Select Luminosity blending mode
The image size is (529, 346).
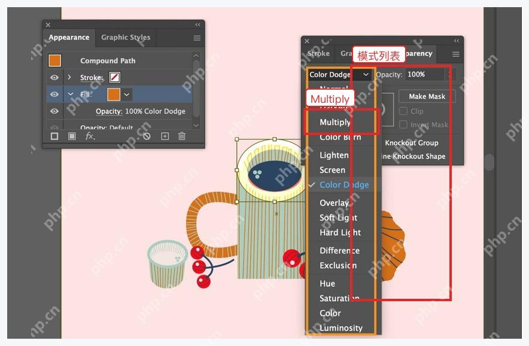click(x=341, y=328)
